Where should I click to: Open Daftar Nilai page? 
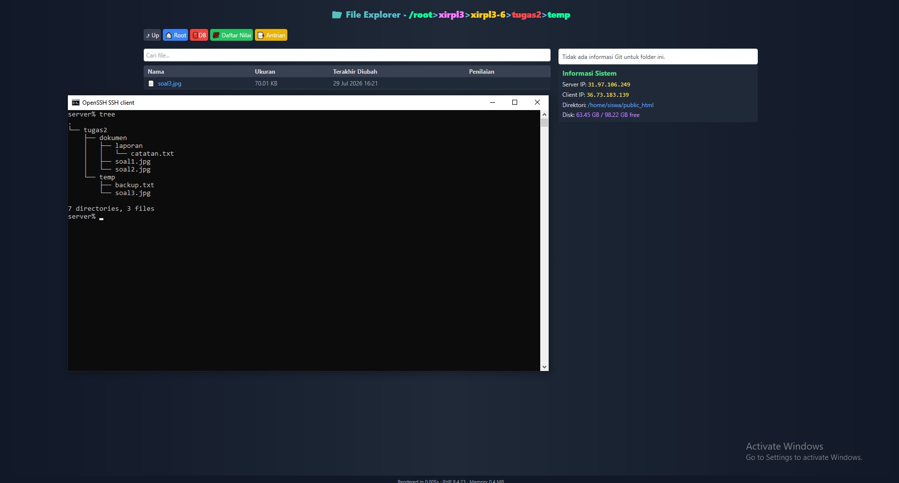click(231, 35)
